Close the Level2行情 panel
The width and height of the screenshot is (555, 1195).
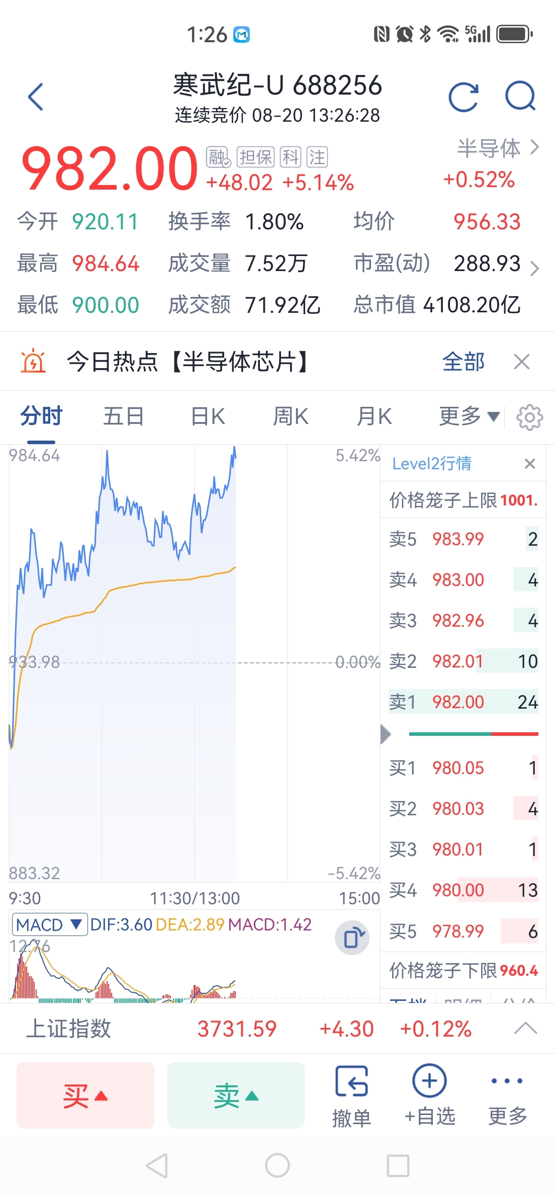click(530, 463)
